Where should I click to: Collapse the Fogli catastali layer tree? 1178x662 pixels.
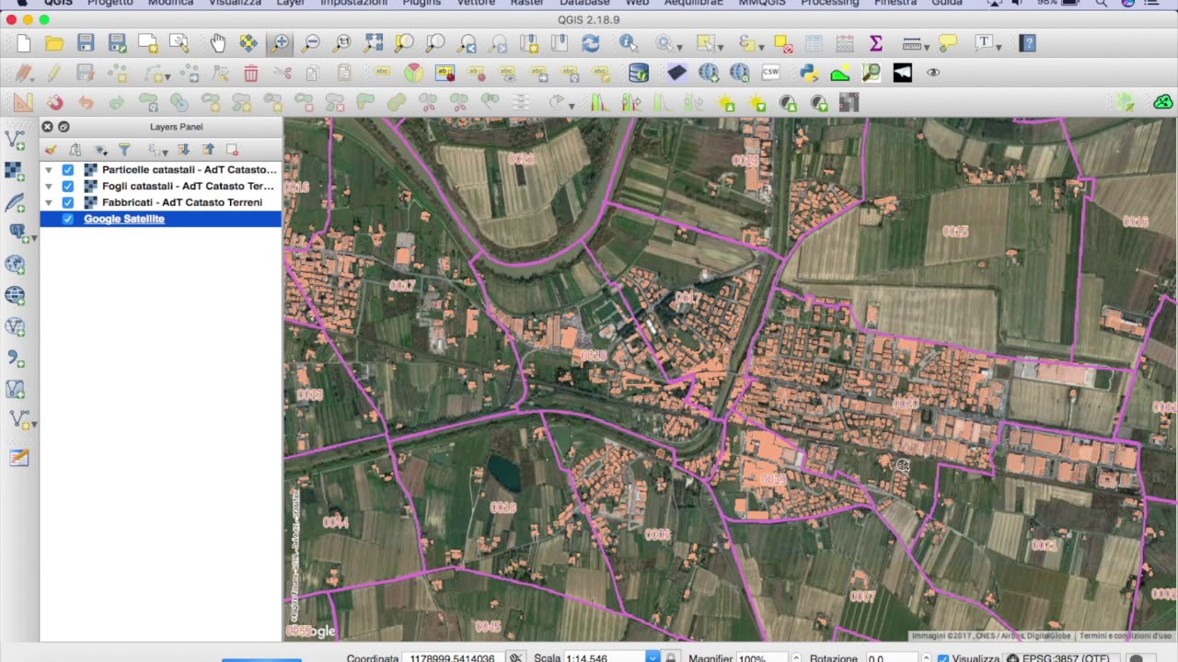49,187
